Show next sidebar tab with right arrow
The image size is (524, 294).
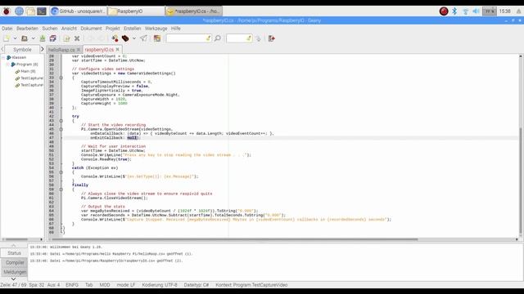(x=42, y=49)
